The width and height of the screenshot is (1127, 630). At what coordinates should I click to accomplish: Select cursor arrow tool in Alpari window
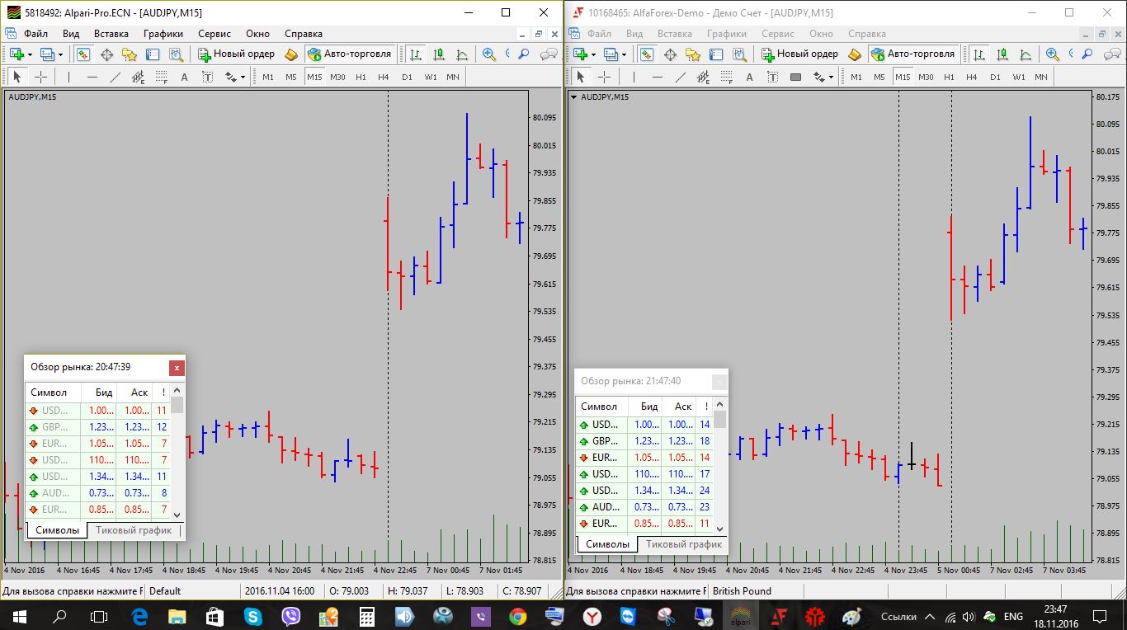click(17, 77)
